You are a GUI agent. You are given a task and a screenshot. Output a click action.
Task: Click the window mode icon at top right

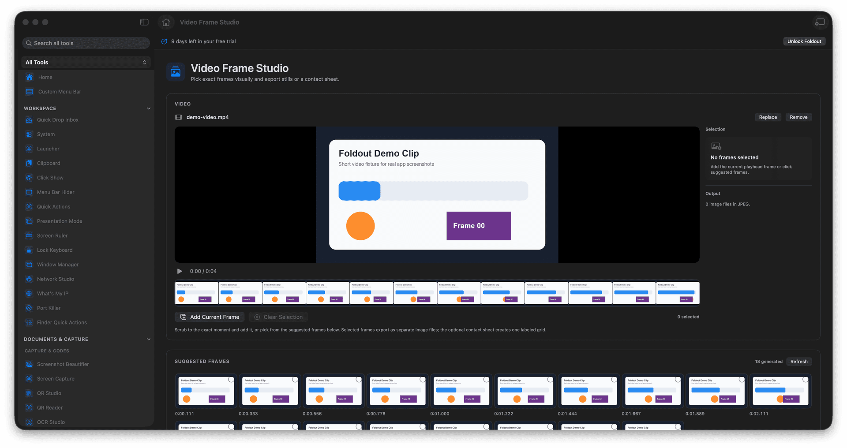[x=820, y=22]
